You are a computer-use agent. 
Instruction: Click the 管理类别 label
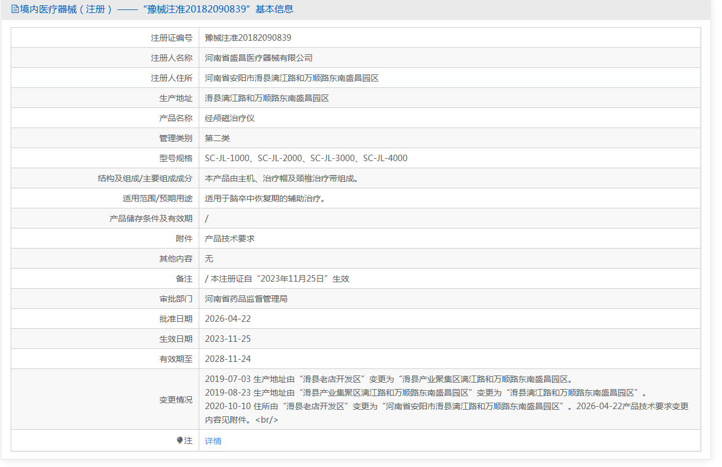click(x=176, y=138)
